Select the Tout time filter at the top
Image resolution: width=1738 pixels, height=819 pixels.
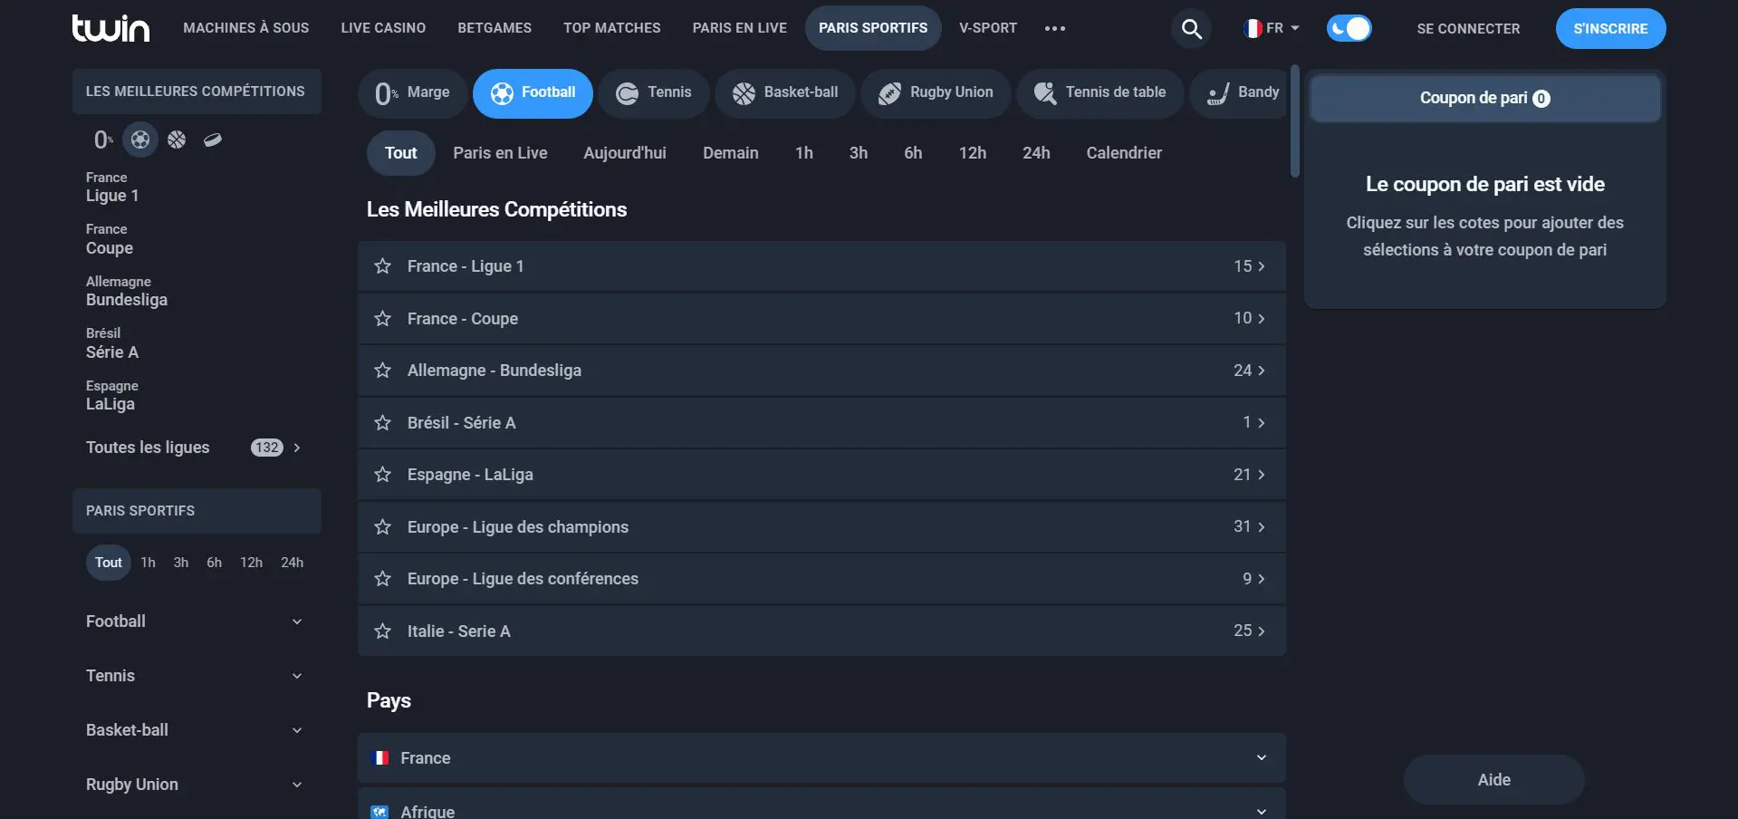401,153
